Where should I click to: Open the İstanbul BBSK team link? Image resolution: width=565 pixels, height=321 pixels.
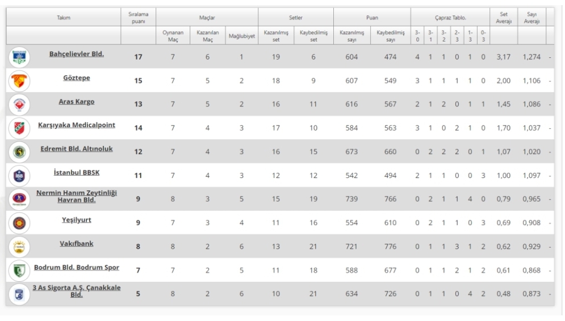(77, 173)
